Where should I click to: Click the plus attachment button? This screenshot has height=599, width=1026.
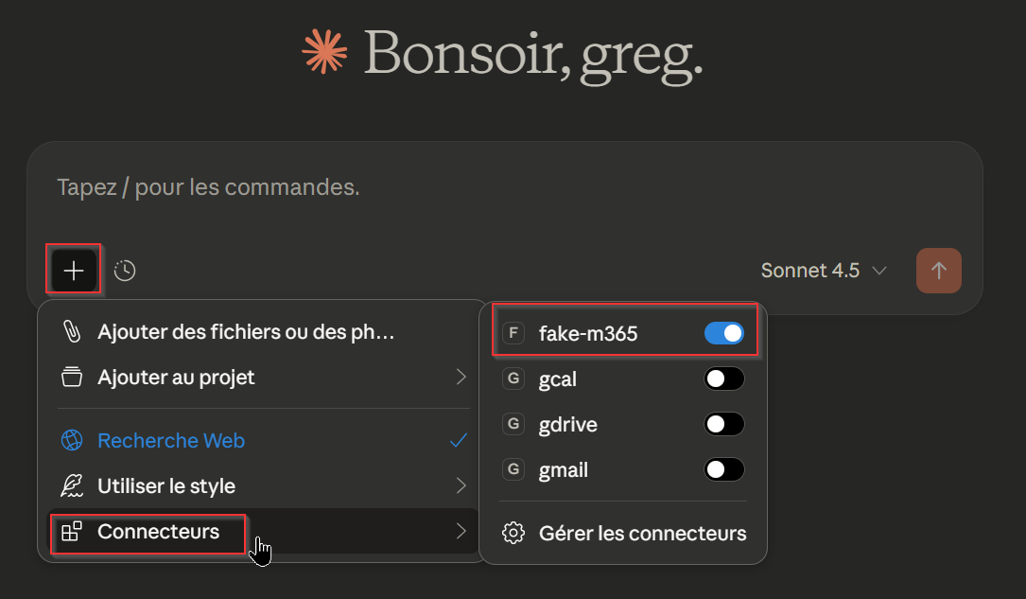[x=74, y=271]
